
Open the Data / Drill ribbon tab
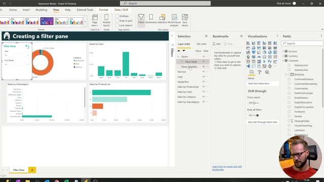coord(121,10)
